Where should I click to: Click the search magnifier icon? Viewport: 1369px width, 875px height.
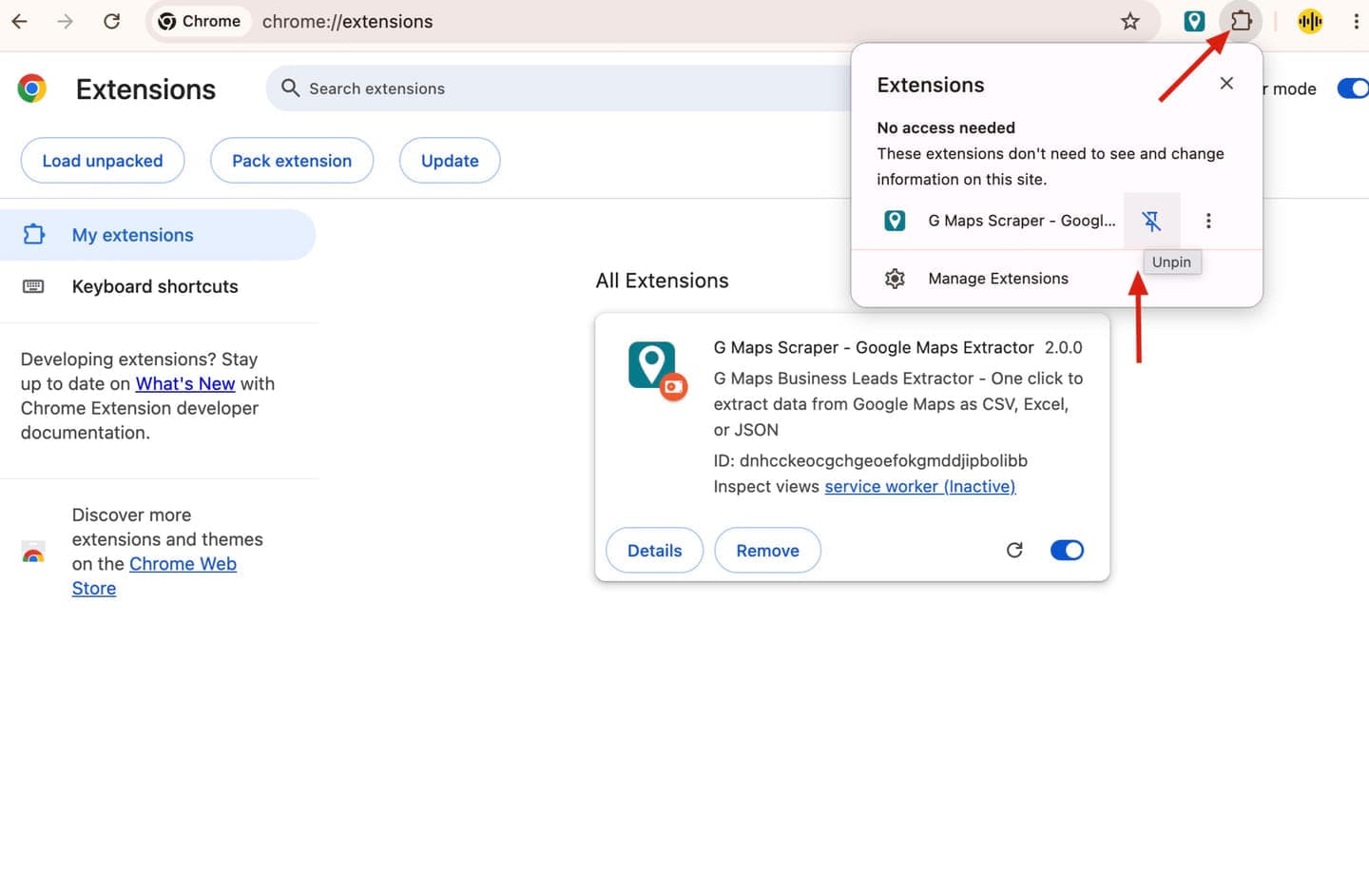[290, 87]
